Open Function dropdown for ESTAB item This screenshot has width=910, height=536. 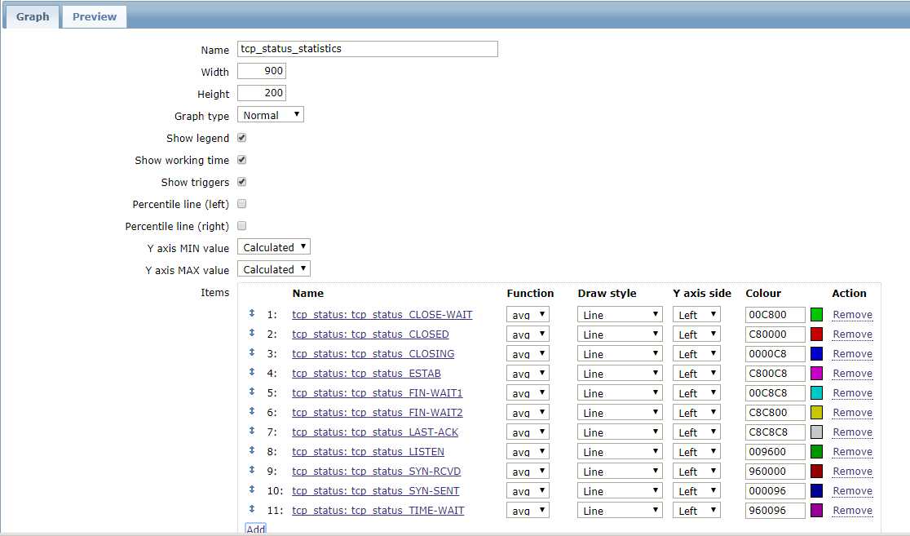pos(528,374)
